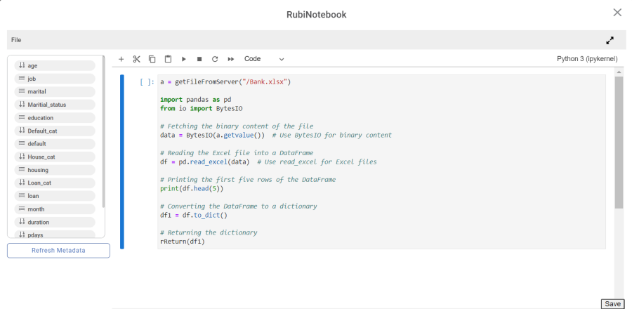Select the loan field
The width and height of the screenshot is (632, 309).
tap(55, 196)
